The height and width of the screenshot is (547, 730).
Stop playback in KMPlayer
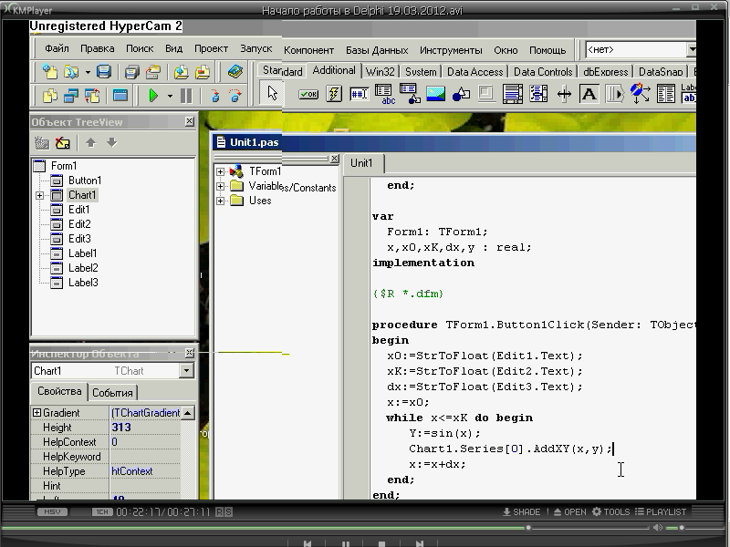click(381, 543)
